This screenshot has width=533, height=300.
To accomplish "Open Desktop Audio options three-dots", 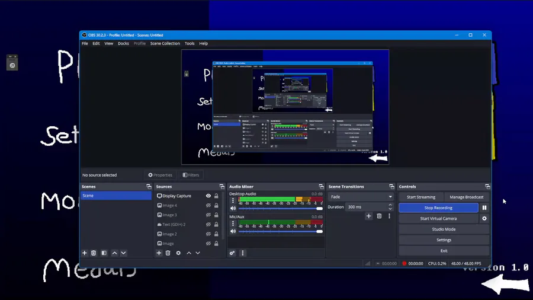I will coord(233,200).
